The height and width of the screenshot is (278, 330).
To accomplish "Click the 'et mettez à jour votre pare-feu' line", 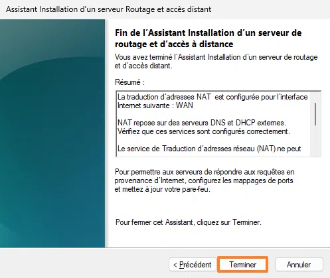I will 162,189.
